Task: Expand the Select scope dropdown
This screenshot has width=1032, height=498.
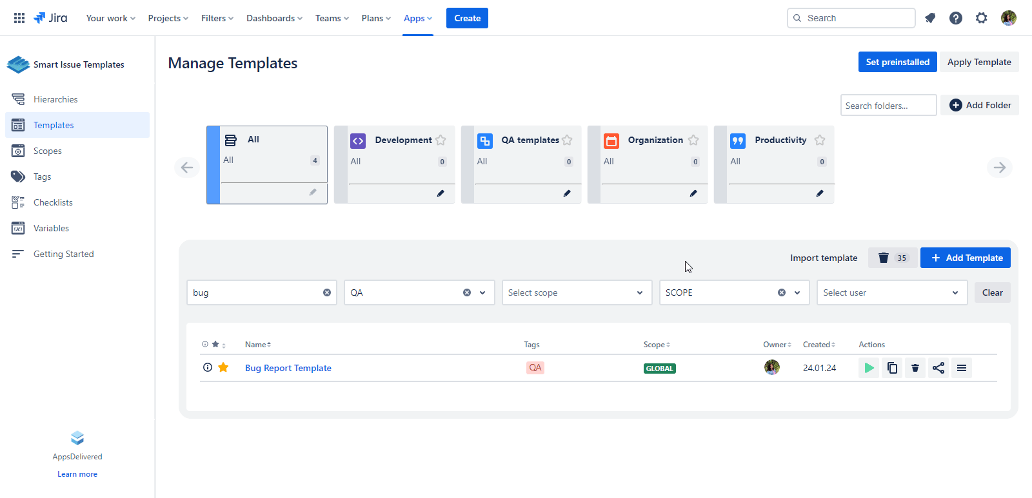Action: pyautogui.click(x=576, y=292)
